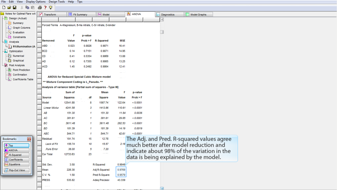This screenshot has width=337, height=190.
Task: Click the Pop-Out View button
Action: tap(17, 170)
